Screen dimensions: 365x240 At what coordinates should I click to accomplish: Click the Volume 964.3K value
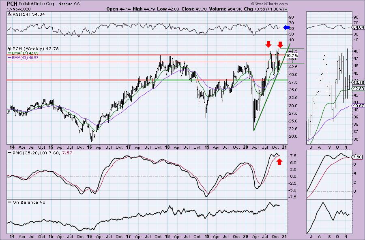point(225,9)
